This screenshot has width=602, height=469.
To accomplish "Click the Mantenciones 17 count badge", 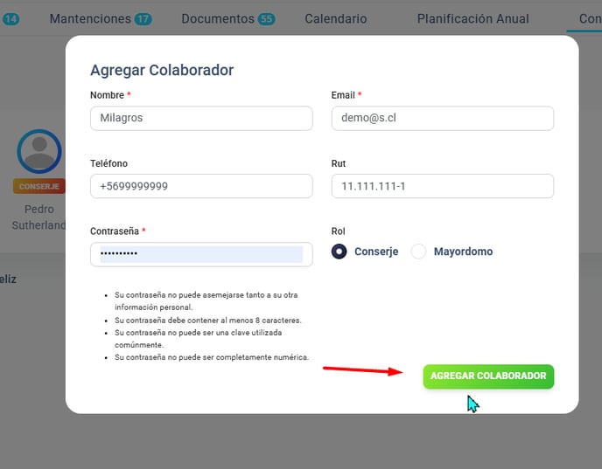I will (x=143, y=18).
